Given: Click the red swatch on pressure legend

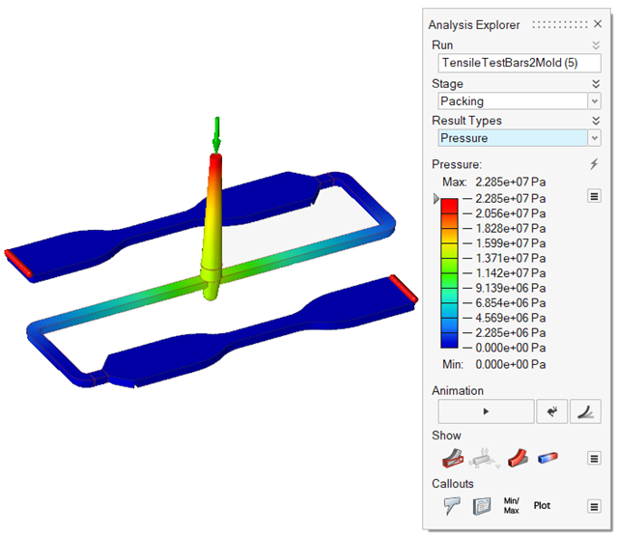Looking at the screenshot, I should [449, 205].
